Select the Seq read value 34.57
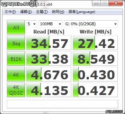The width and height of the screenshot is (125, 114). [49, 43]
